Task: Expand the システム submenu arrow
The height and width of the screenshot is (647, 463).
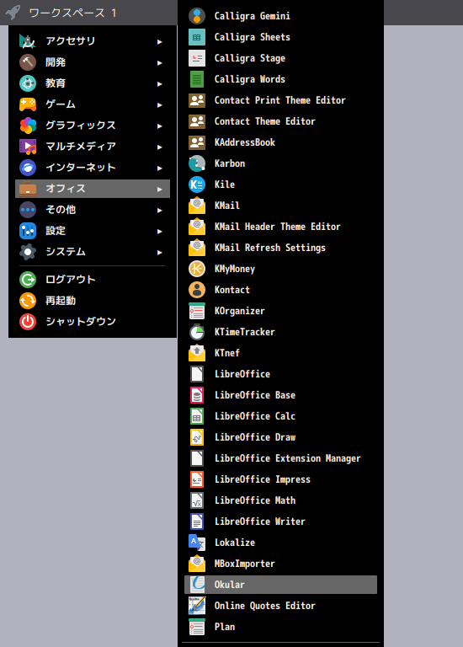Action: (x=160, y=252)
